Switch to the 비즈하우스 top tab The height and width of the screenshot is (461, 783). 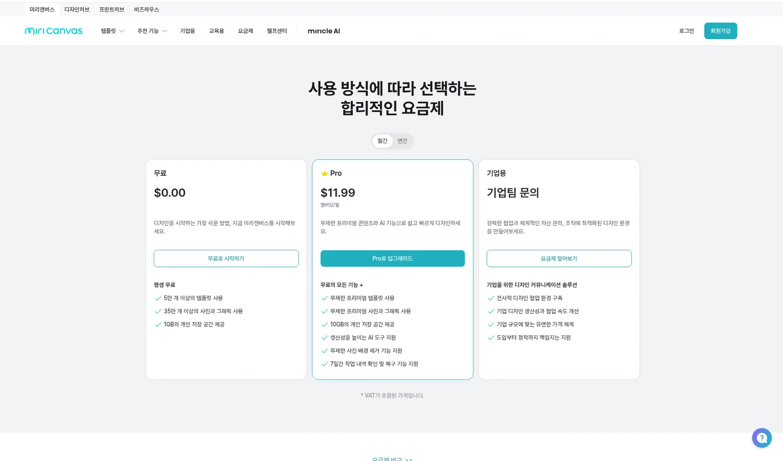146,9
